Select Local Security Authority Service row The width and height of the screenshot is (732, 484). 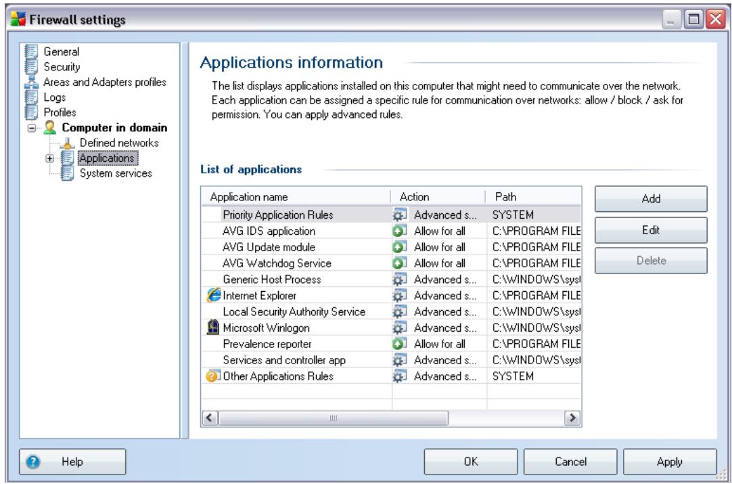pyautogui.click(x=391, y=311)
